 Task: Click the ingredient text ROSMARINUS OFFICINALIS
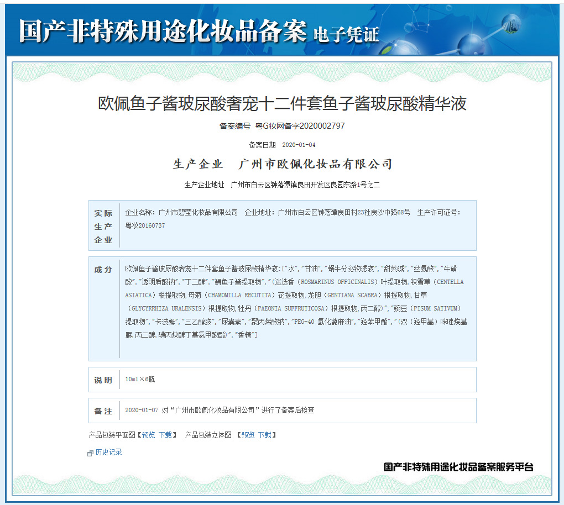(x=339, y=282)
